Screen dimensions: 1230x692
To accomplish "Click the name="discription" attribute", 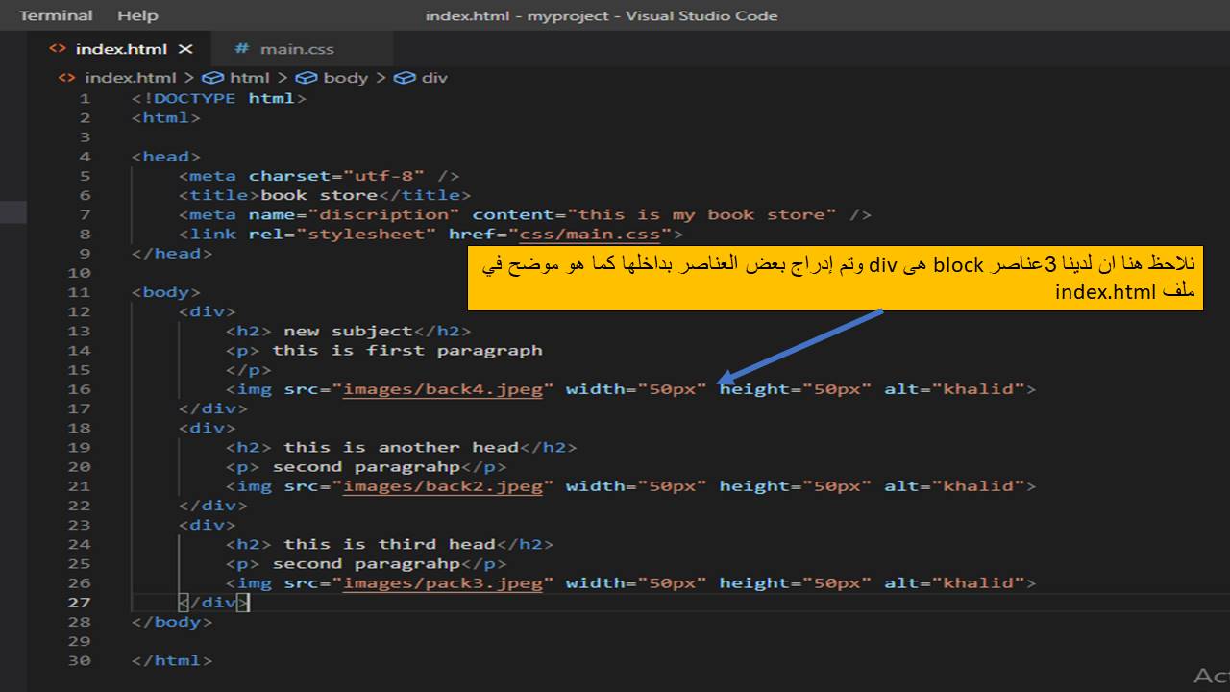I will coord(355,214).
